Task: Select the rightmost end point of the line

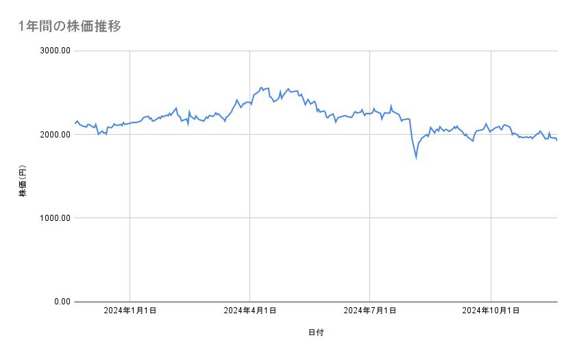Action: (x=556, y=140)
